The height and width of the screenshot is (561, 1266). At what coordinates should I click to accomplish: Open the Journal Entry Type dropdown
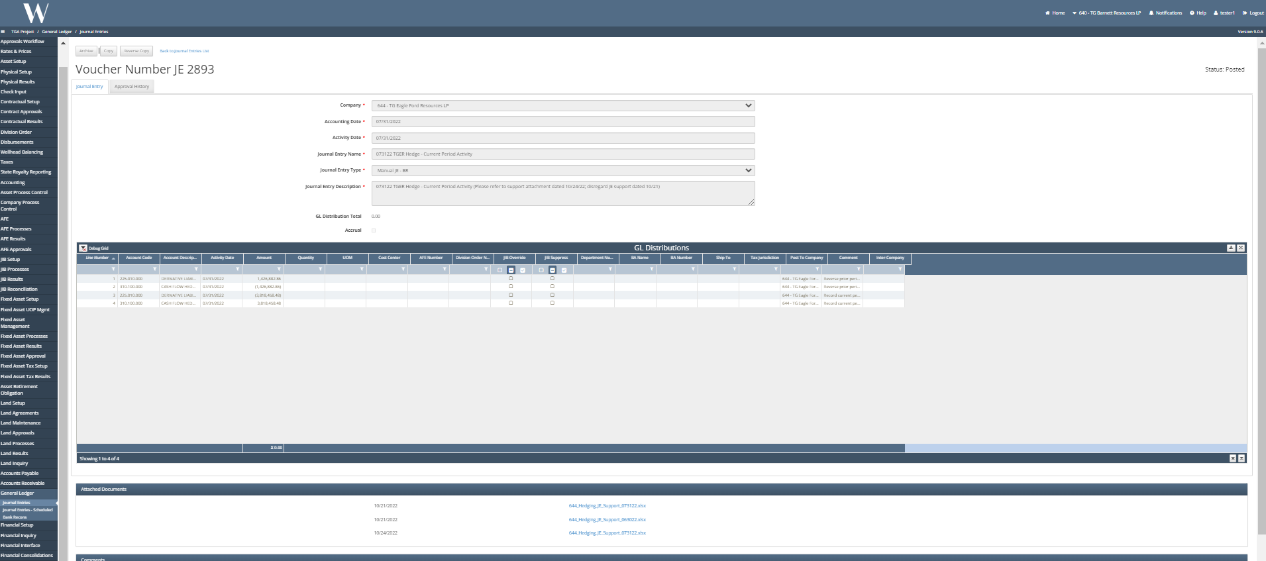(748, 170)
